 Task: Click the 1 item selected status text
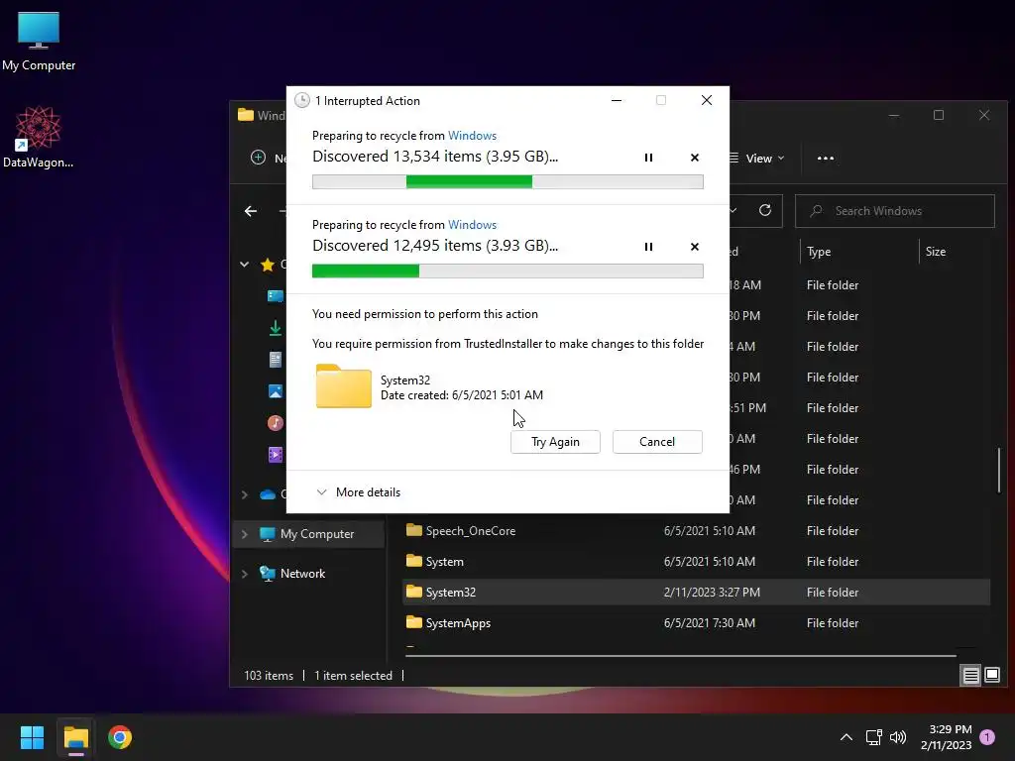(353, 675)
